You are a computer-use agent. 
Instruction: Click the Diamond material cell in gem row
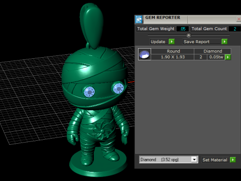click(x=212, y=51)
